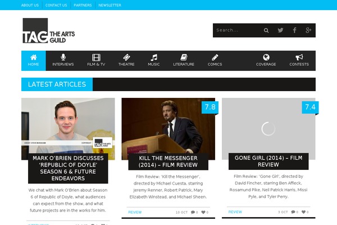Click the Coverage globe icon
This screenshot has height=225, width=337.
pyautogui.click(x=266, y=57)
